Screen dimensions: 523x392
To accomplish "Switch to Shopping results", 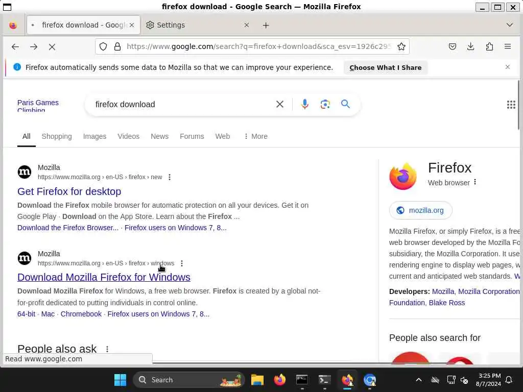I will 57,136.
